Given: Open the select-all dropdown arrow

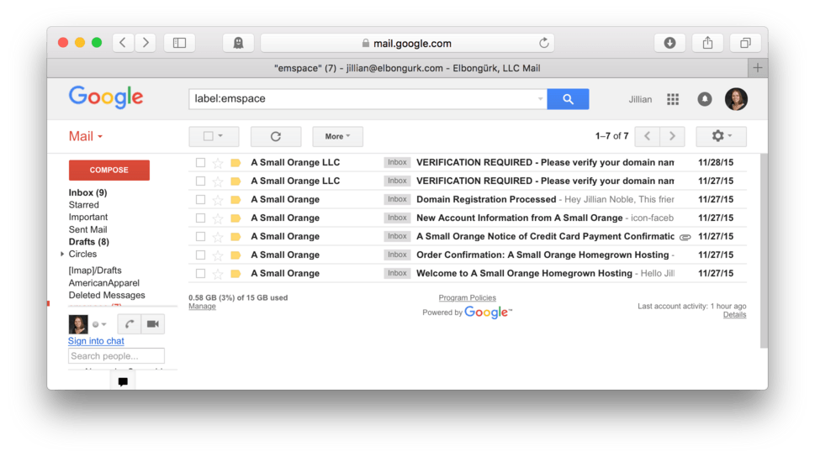Looking at the screenshot, I should click(220, 136).
